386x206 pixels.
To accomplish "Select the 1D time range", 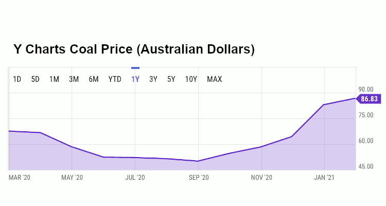I will click(x=17, y=79).
